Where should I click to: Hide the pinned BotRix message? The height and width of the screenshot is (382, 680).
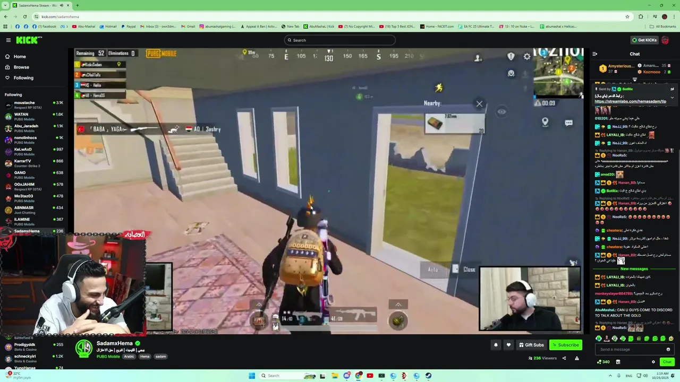tap(672, 89)
